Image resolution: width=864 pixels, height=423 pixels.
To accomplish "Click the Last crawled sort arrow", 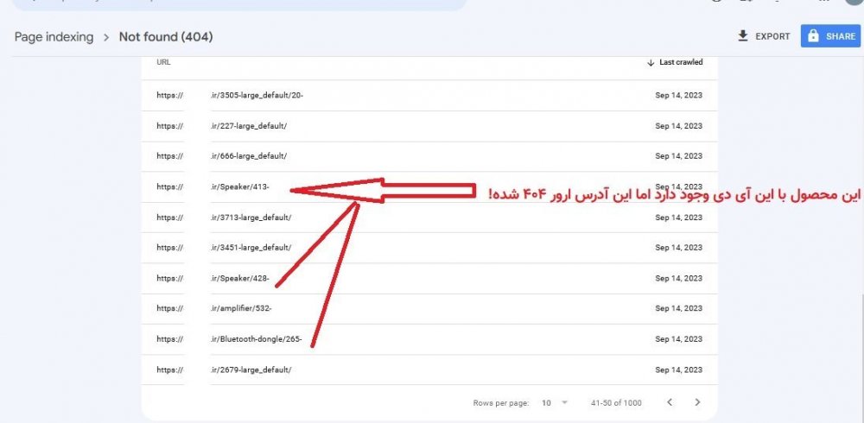I will tap(651, 62).
